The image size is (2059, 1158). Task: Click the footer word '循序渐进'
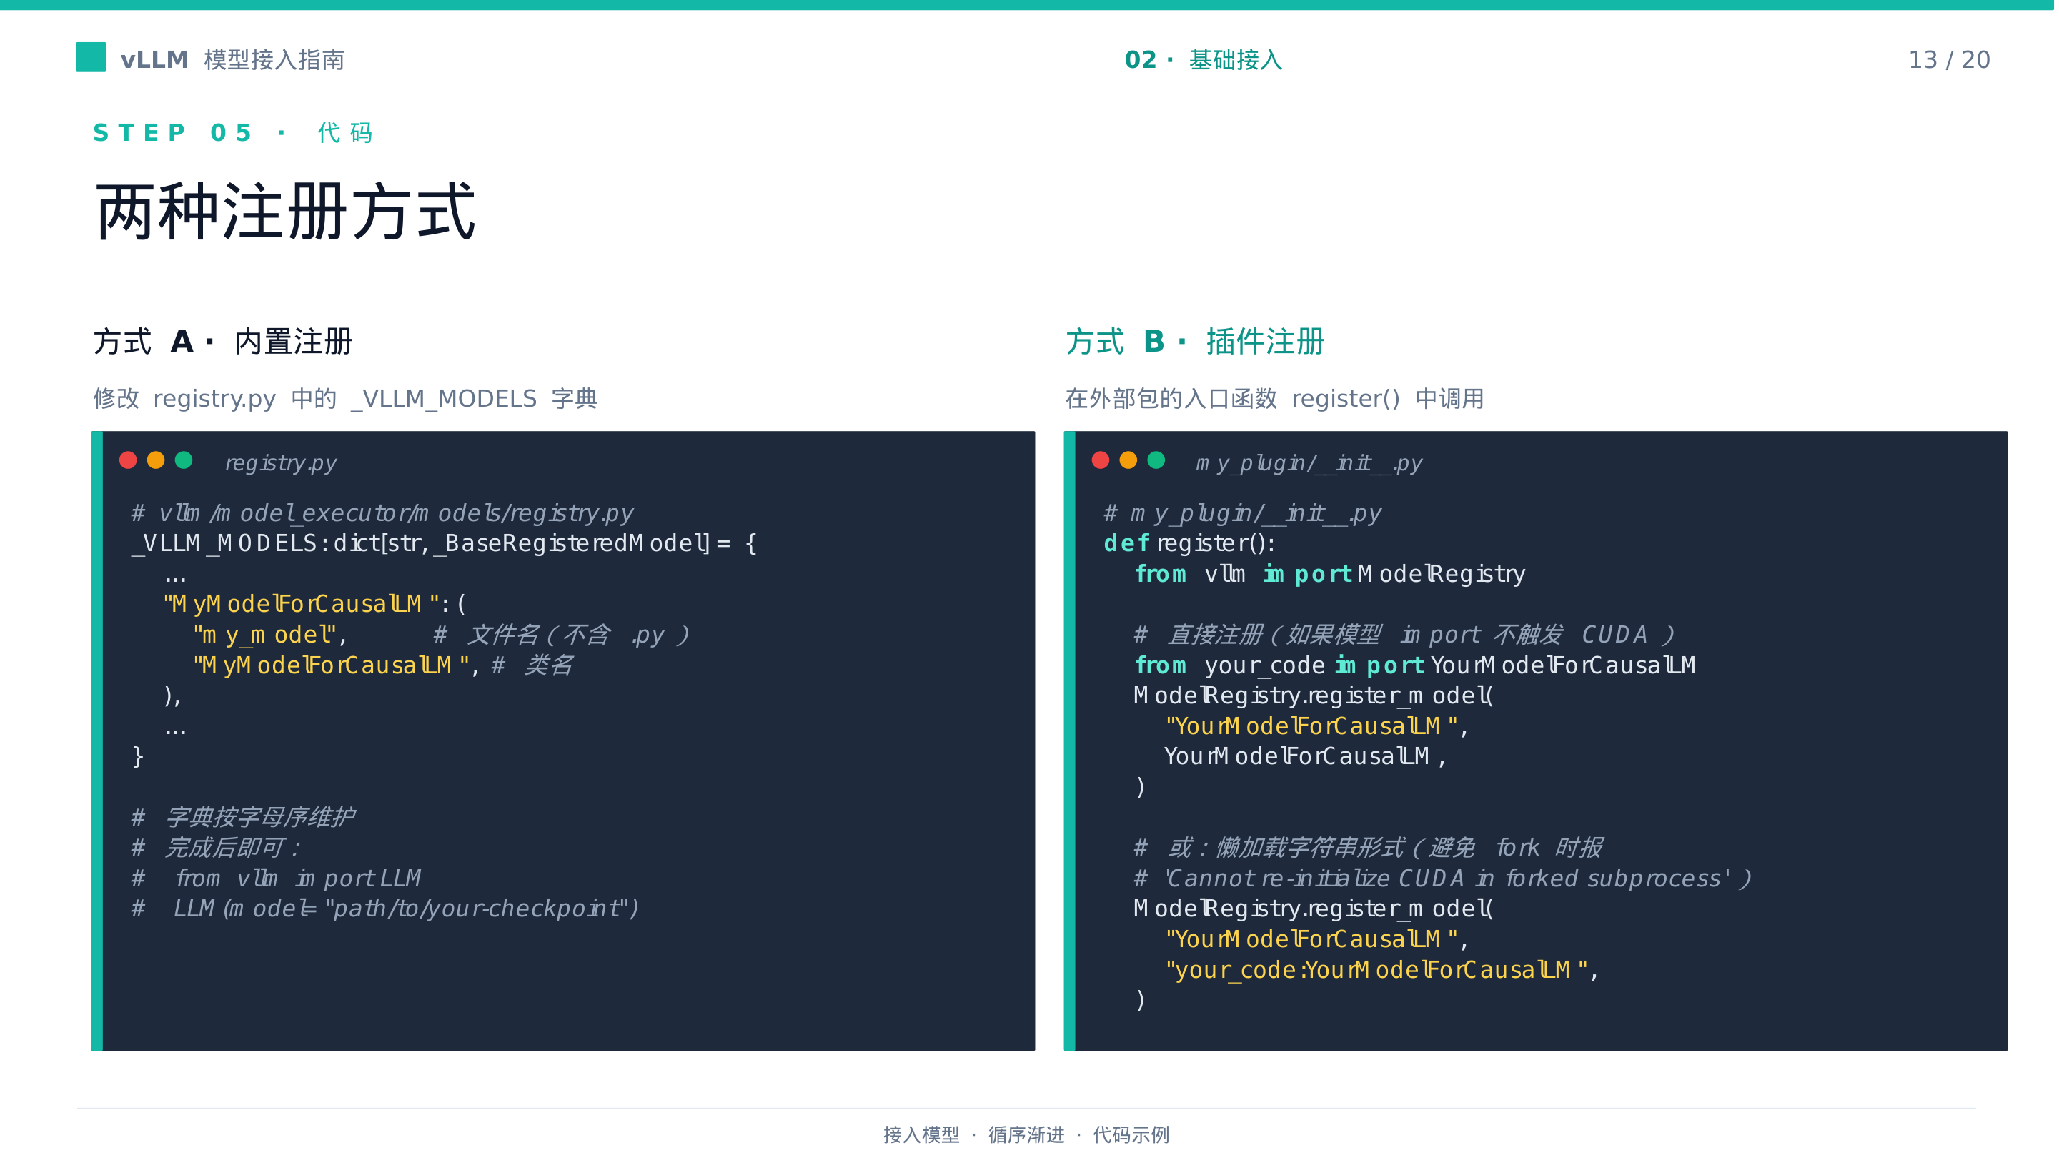[x=1026, y=1136]
